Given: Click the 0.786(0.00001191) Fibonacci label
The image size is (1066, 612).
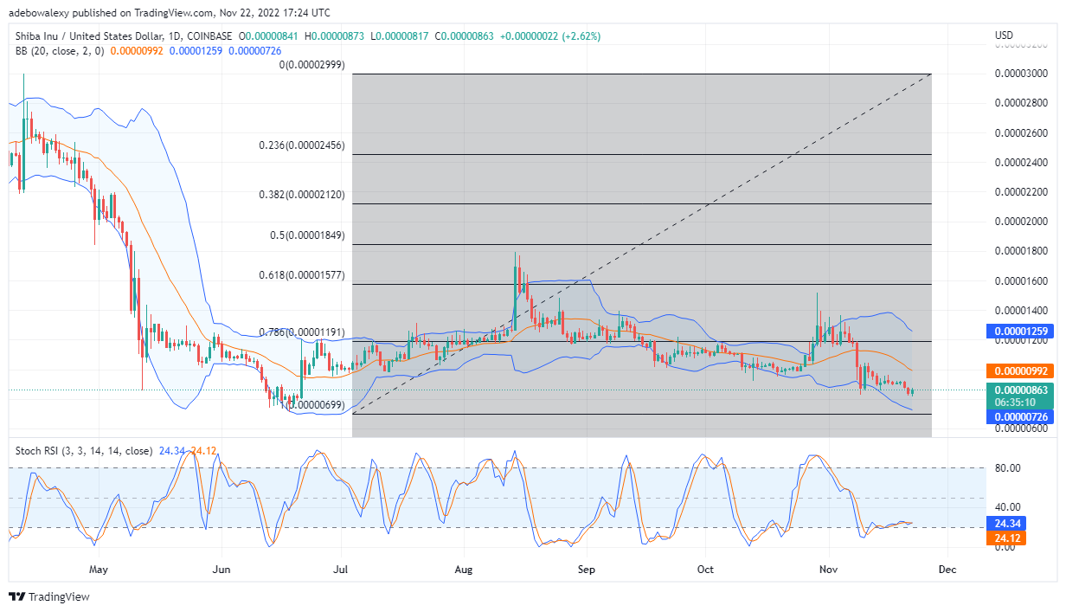Looking at the screenshot, I should [x=302, y=332].
